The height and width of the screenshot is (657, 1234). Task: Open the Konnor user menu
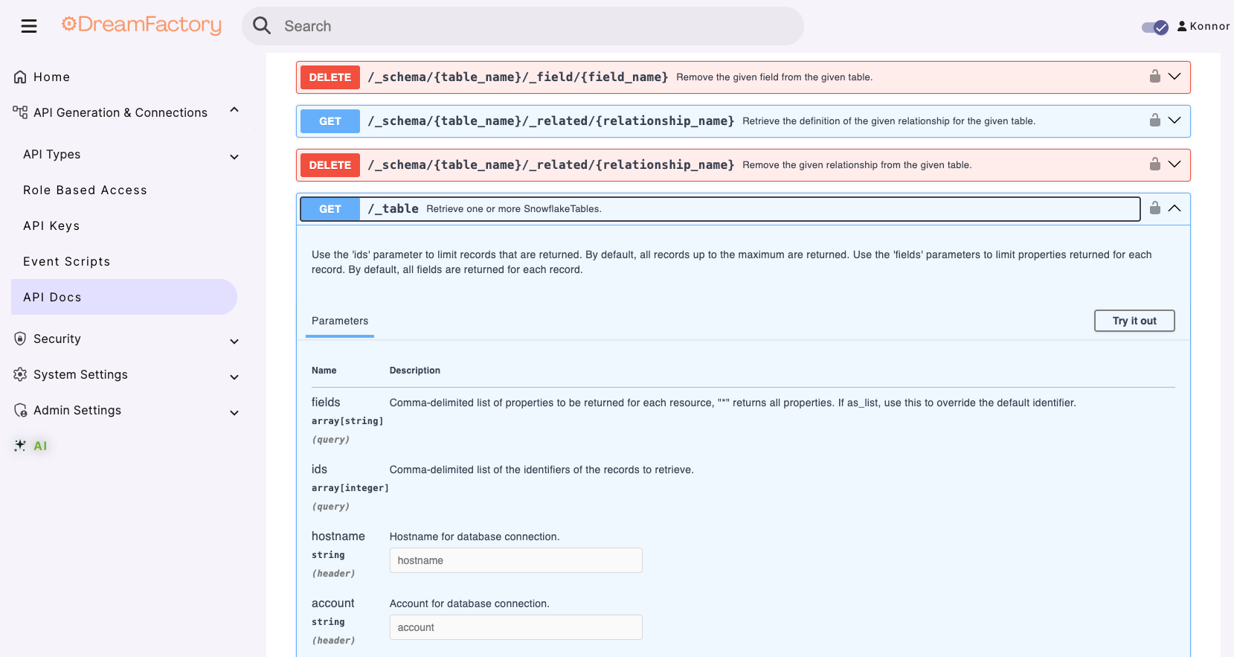[x=1204, y=26]
